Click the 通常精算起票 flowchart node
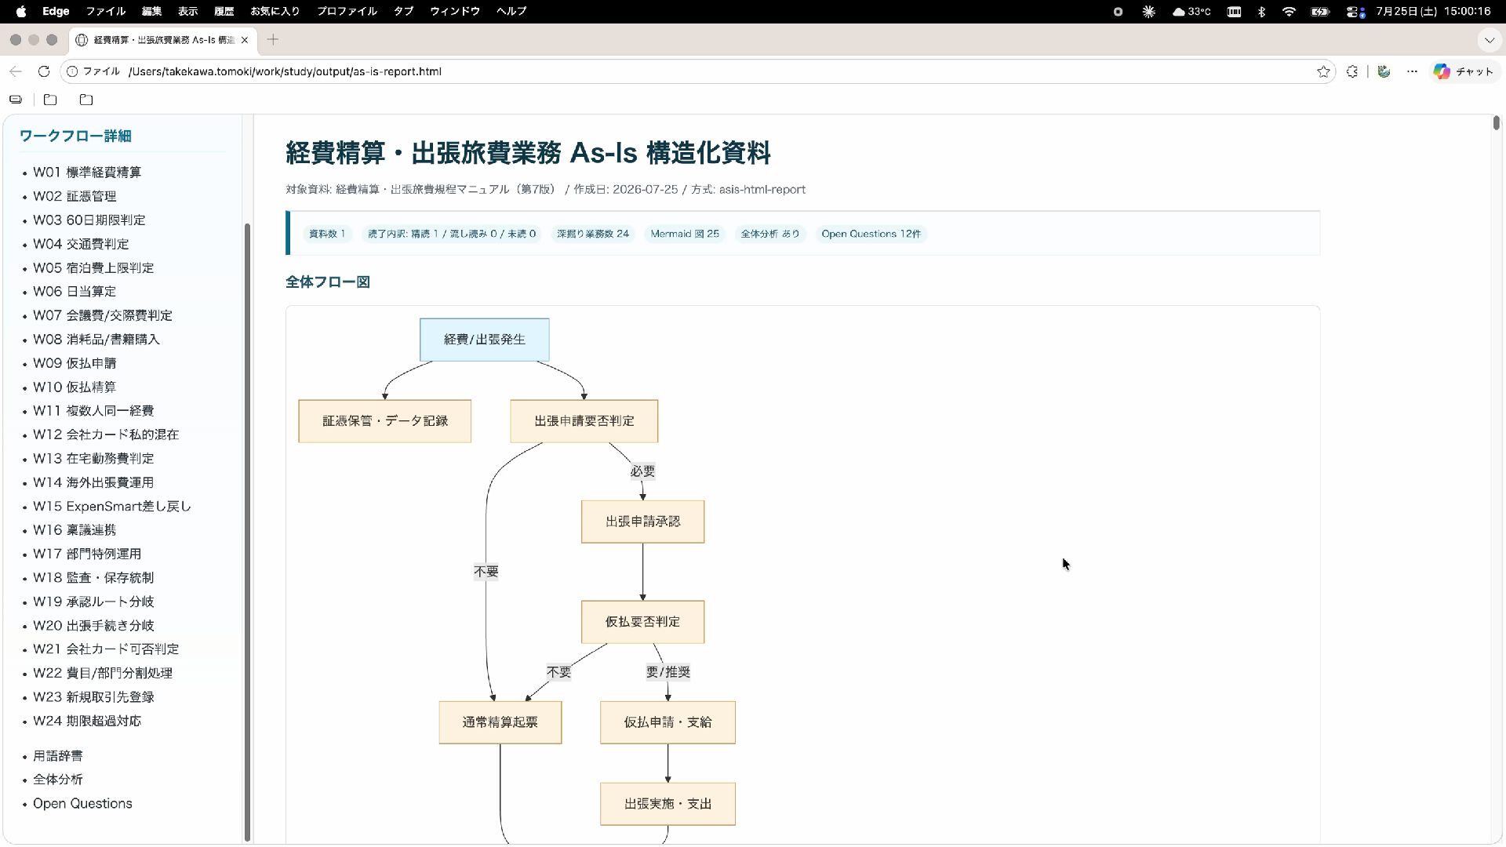This screenshot has height=847, width=1506. click(x=500, y=722)
